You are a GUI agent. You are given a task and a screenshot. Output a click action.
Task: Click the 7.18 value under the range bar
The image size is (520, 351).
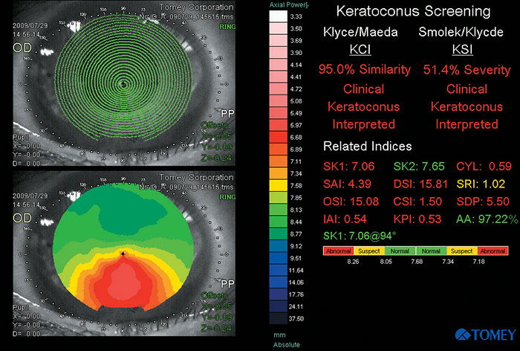click(478, 261)
